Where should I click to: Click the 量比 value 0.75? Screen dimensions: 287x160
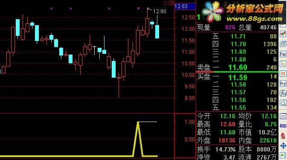pos(271,125)
